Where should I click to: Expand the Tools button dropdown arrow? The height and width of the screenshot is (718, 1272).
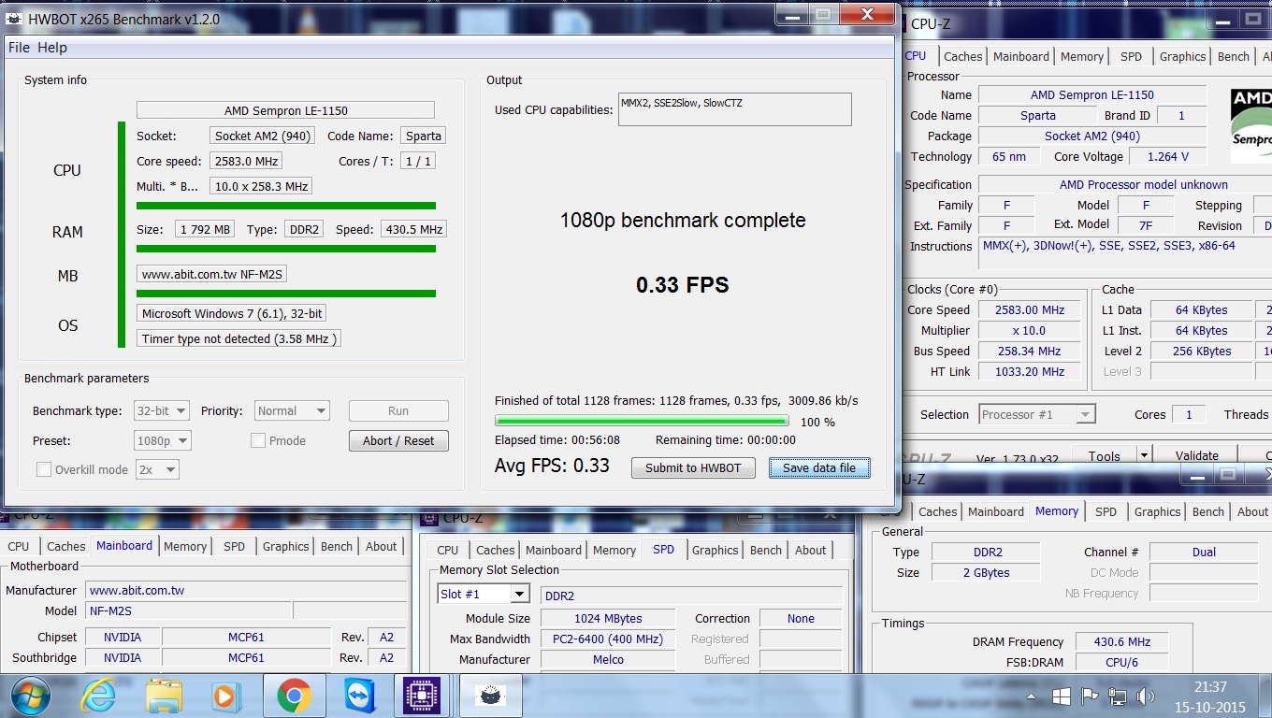click(x=1143, y=456)
